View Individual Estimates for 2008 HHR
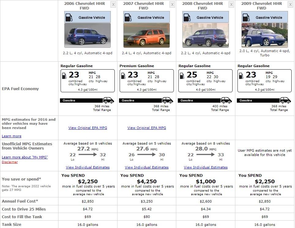Image resolution: width=295 pixels, height=228 pixels. click(x=206, y=167)
